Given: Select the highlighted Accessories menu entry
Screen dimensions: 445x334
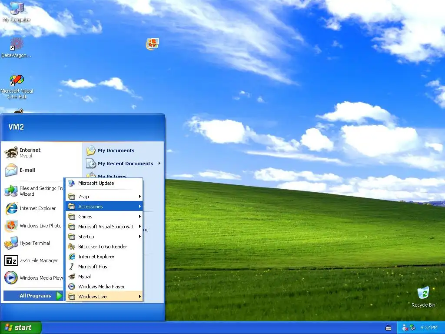Looking at the screenshot, I should point(104,207).
